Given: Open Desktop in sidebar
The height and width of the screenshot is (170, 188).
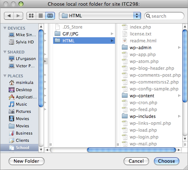Looking at the screenshot, I should click(x=20, y=90).
